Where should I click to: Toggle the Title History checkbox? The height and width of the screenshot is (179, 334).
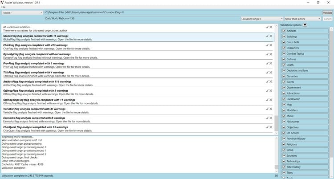point(284,167)
